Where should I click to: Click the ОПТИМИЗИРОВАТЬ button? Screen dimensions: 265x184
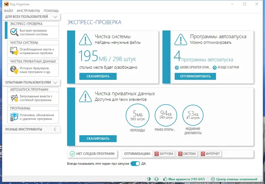[195, 77]
